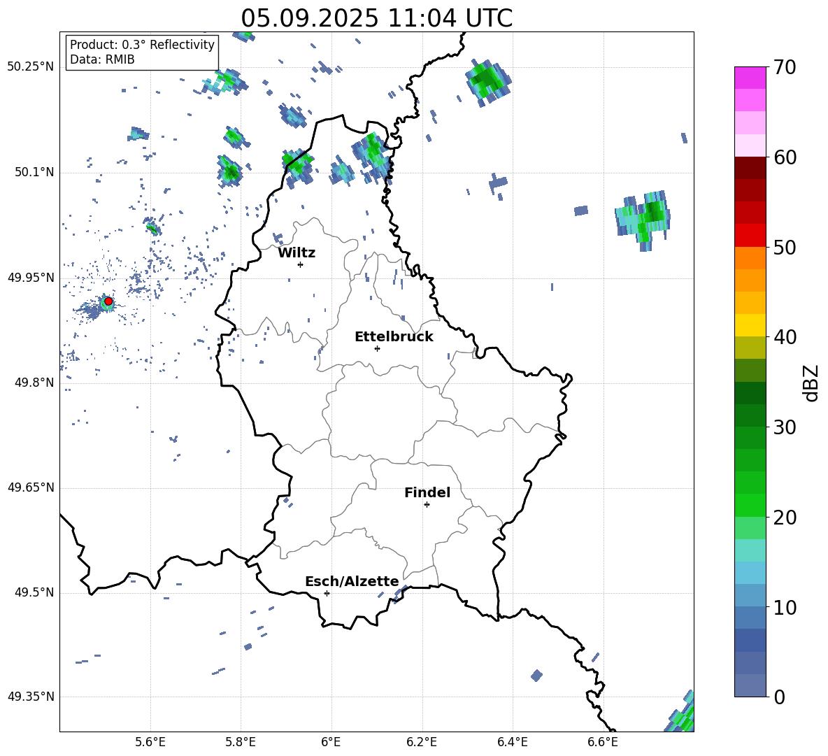
Task: Click the Findel location cross marker
Action: tap(427, 505)
